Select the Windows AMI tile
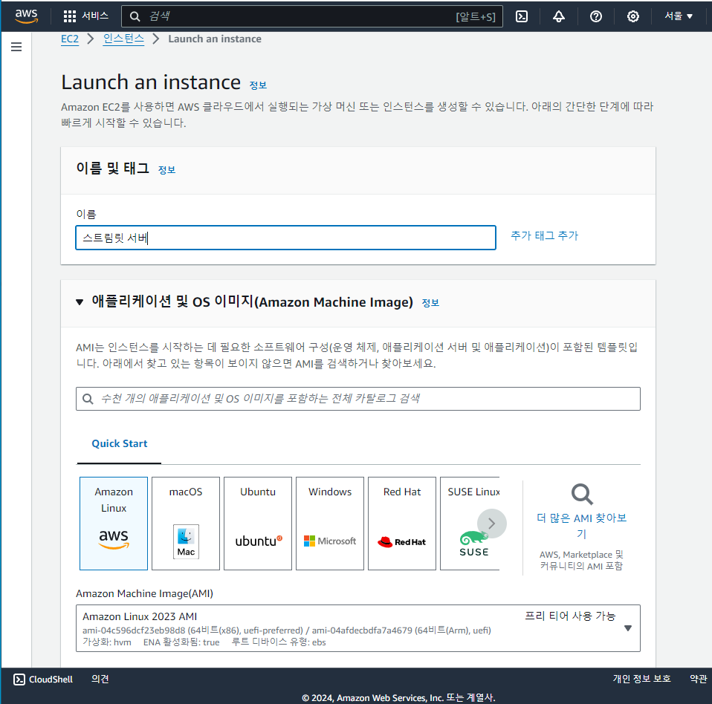Viewport: 712px width, 704px height. tap(330, 524)
